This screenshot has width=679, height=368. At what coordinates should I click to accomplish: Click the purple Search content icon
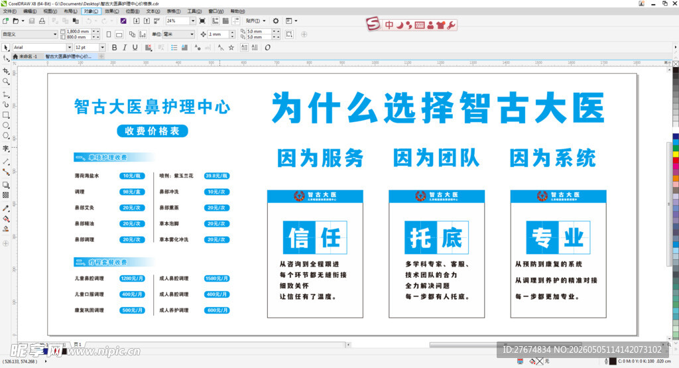[x=123, y=21]
